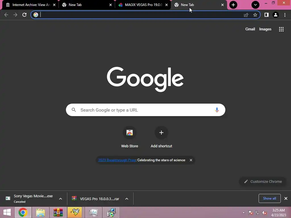The height and width of the screenshot is (218, 291).
Task: Open the clock showing 3:25 AM
Action: 278,212
